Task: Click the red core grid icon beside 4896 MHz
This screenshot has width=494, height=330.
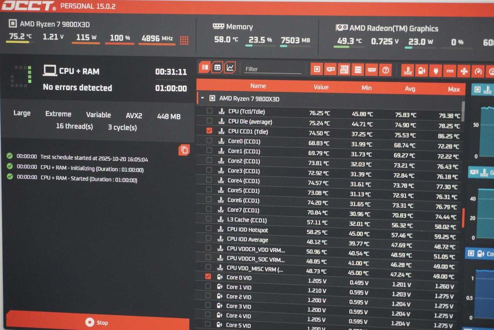Action: tap(184, 41)
